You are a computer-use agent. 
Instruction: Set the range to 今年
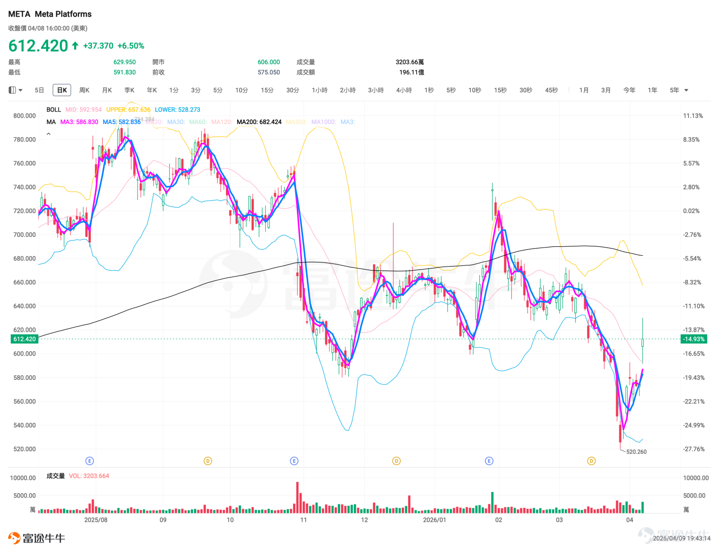630,90
